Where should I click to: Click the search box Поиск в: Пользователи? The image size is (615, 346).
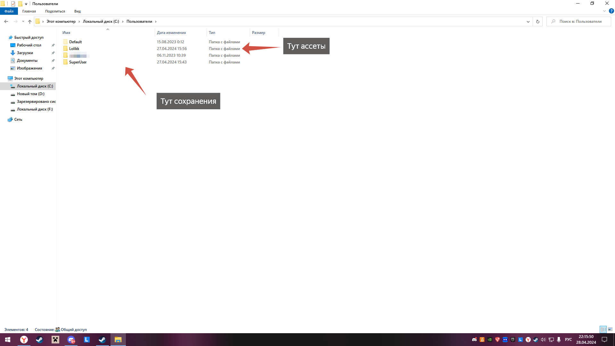(579, 21)
